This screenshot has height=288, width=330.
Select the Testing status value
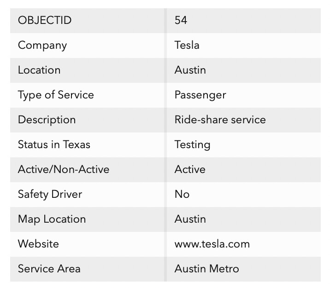[192, 144]
